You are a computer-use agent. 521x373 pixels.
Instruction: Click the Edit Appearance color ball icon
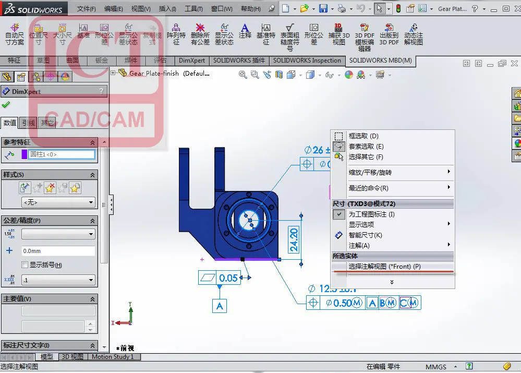(349, 75)
